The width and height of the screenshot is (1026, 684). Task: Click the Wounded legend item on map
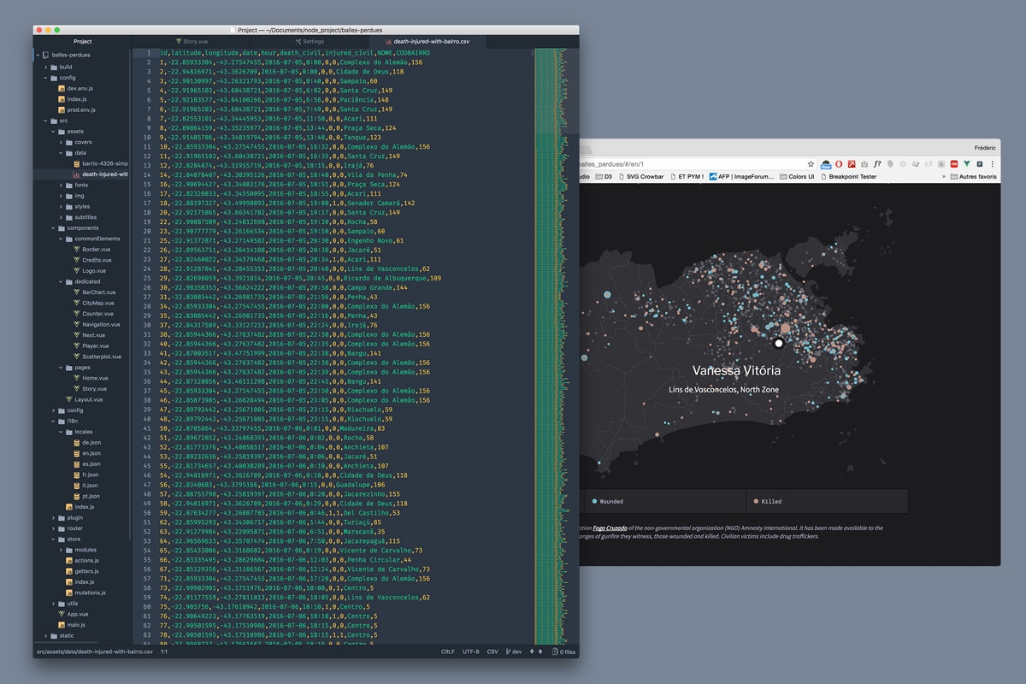[x=606, y=501]
